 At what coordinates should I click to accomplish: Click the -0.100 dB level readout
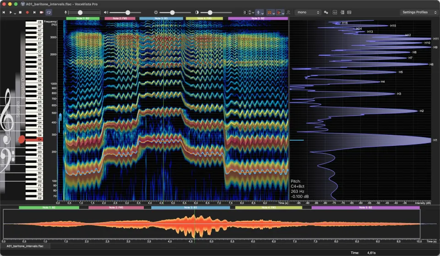click(300, 197)
